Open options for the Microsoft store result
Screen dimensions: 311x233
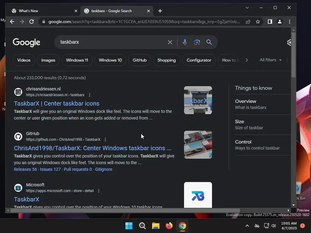coord(99,191)
